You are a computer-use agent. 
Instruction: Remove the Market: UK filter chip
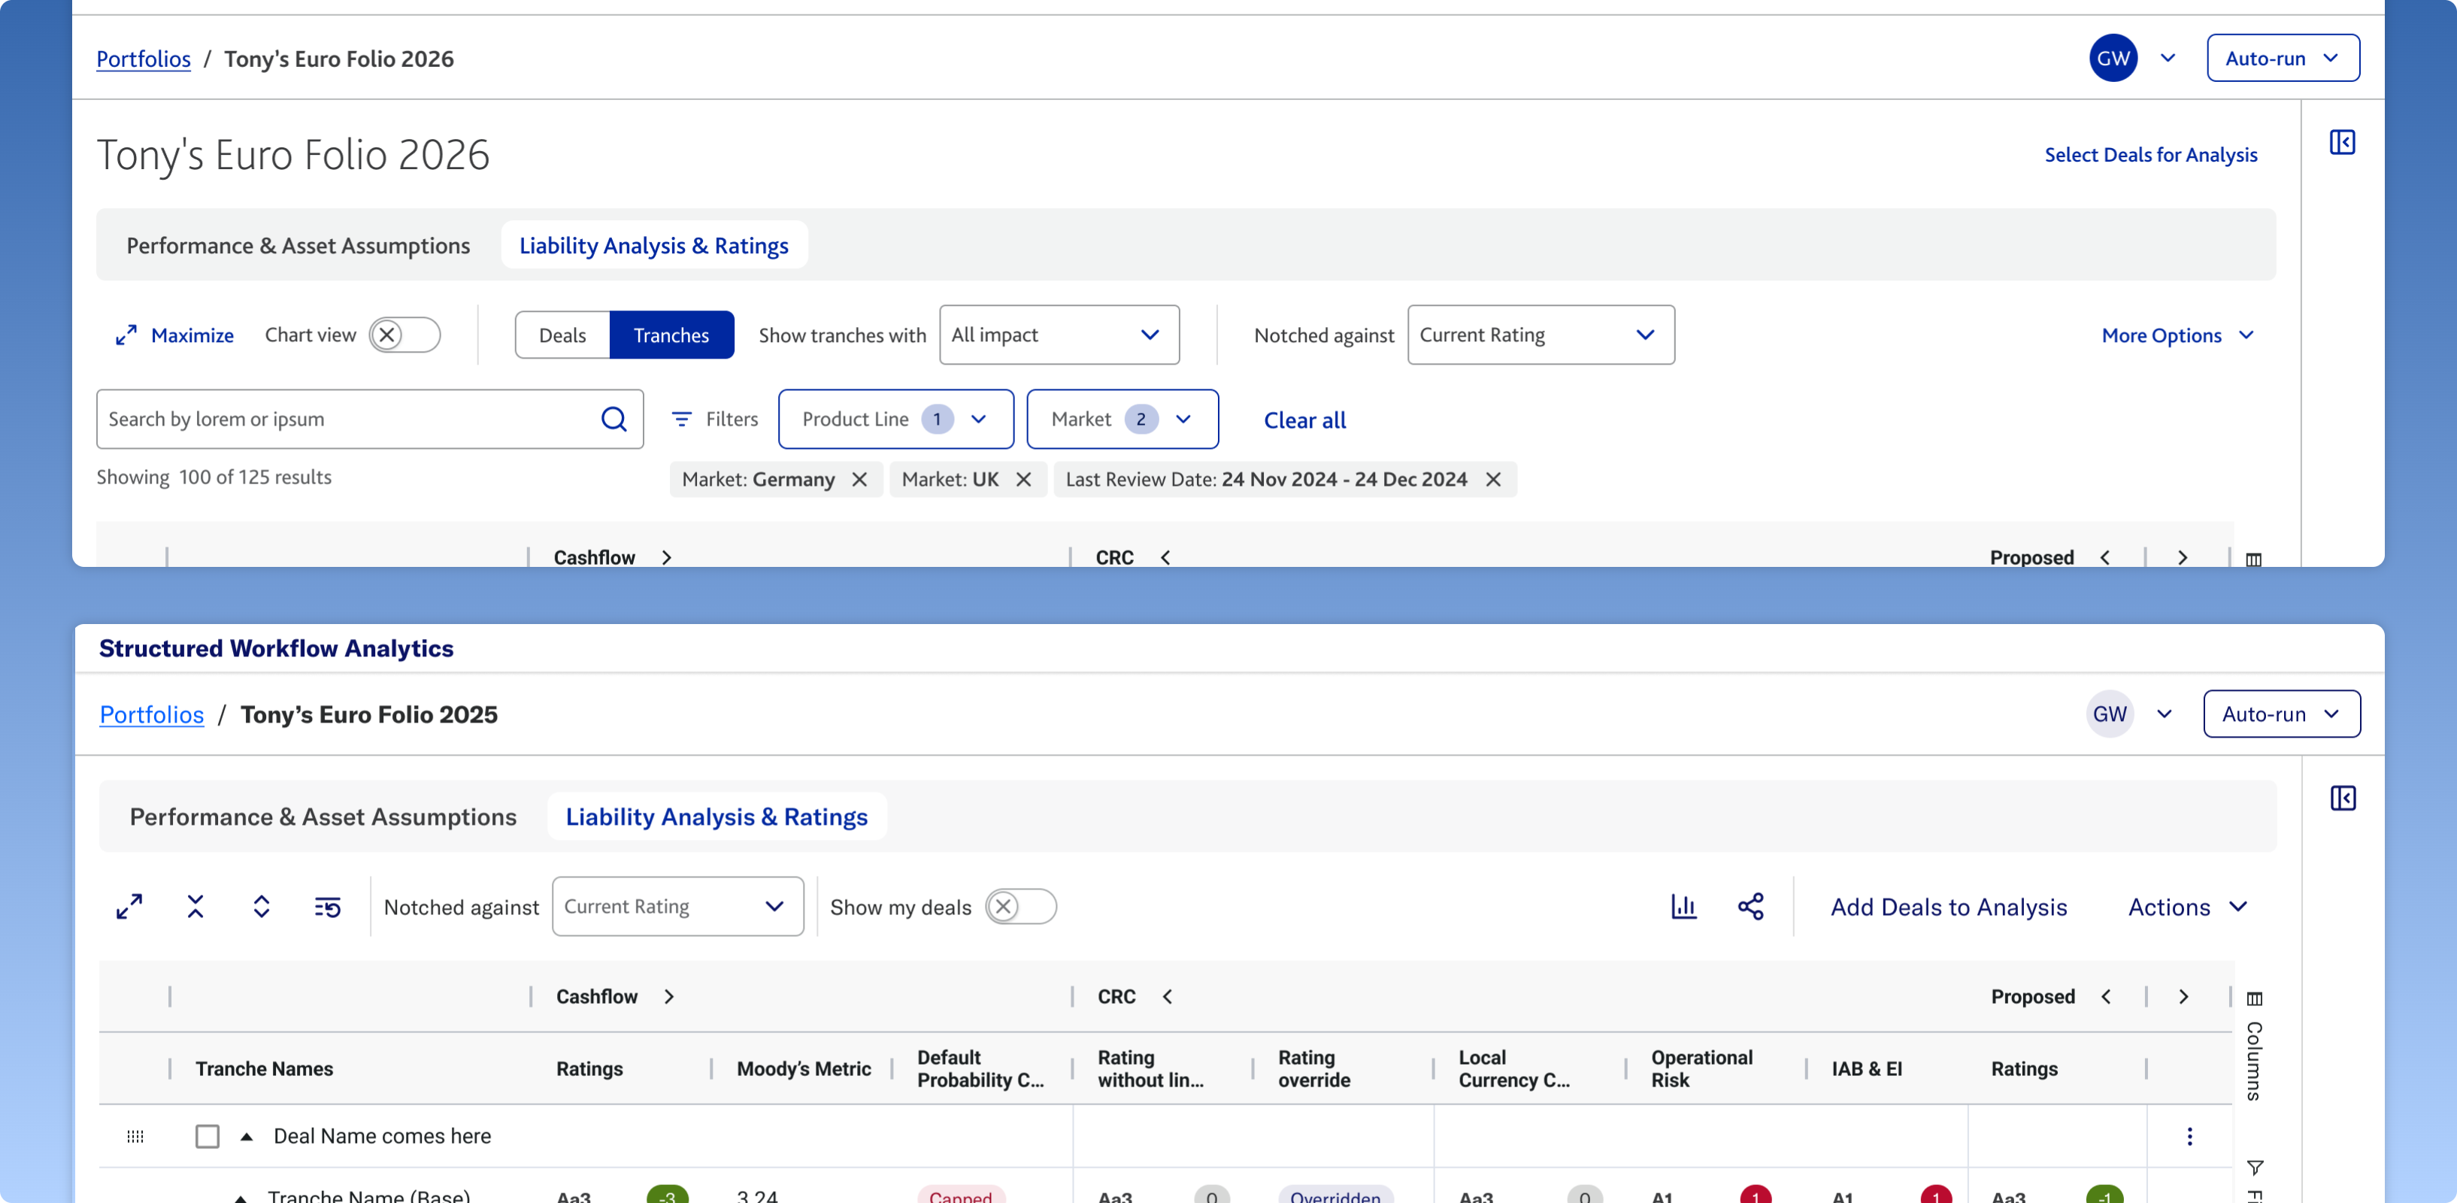pyautogui.click(x=1023, y=479)
